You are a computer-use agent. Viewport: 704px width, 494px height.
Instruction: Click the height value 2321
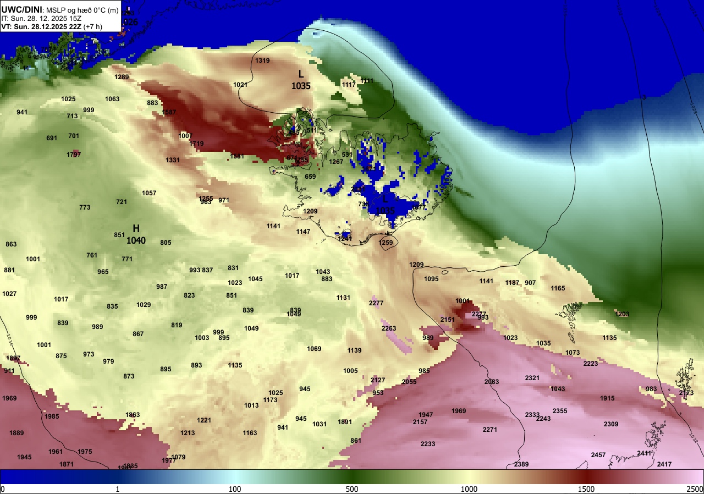pos(532,378)
